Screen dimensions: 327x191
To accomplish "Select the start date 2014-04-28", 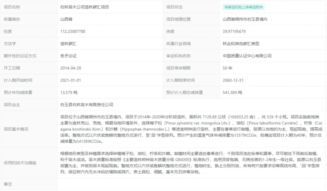I will point(71,68).
